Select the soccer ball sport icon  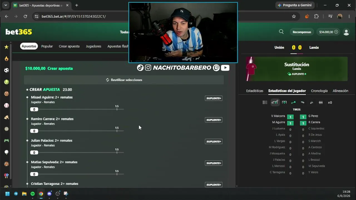click(x=6, y=70)
